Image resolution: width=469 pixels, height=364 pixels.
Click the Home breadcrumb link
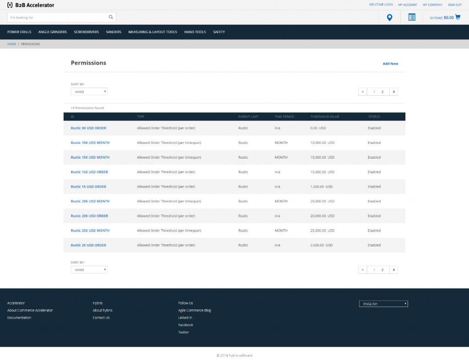tap(11, 44)
